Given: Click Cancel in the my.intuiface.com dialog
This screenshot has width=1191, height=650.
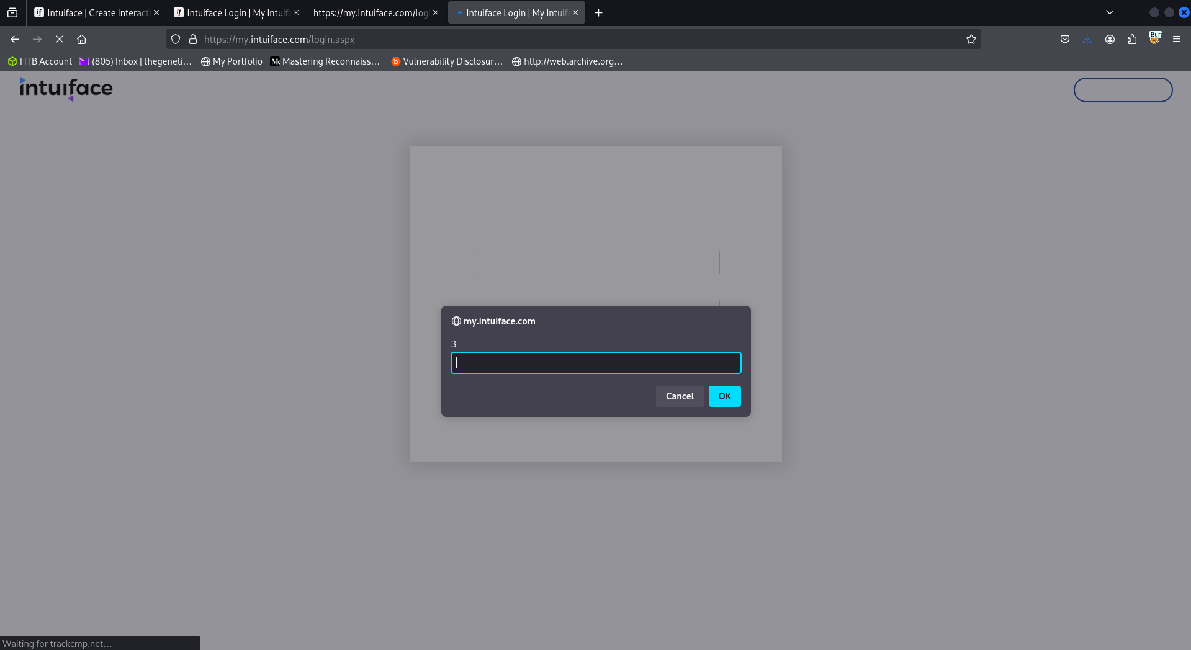Looking at the screenshot, I should click(680, 396).
